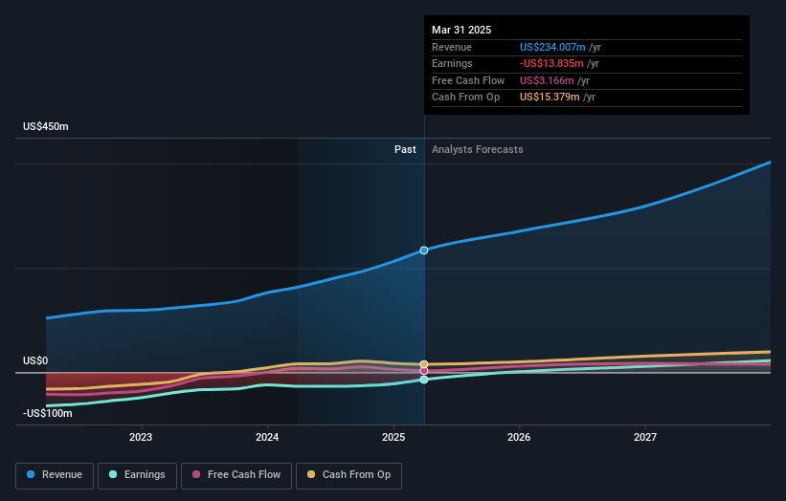The height and width of the screenshot is (501, 786).
Task: Toggle the Free Cash Flow legend button
Action: [x=236, y=475]
